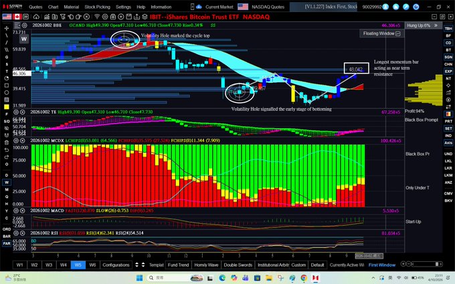
Task: Apply the Double Swords template
Action: coord(238,265)
